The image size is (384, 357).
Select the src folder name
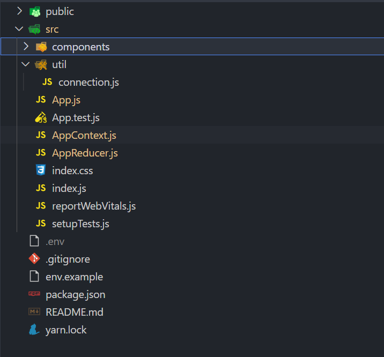pos(52,29)
